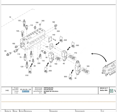Click the Wacker Neuson W logo icon
The image size is (117, 112).
(111, 91)
